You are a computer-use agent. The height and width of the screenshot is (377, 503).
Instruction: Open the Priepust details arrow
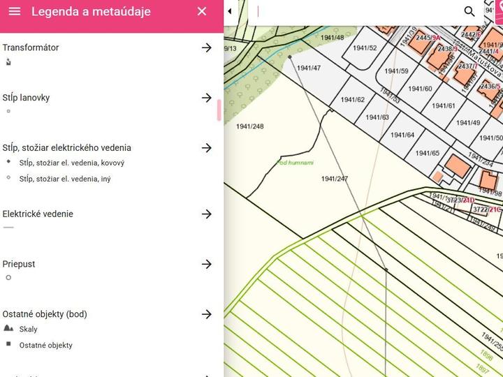(x=206, y=264)
